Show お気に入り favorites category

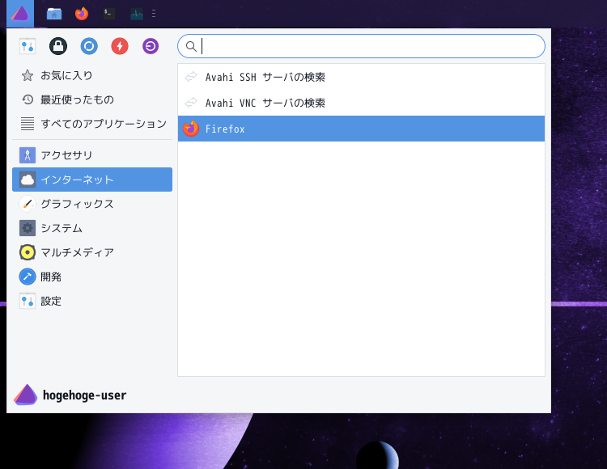pos(92,75)
